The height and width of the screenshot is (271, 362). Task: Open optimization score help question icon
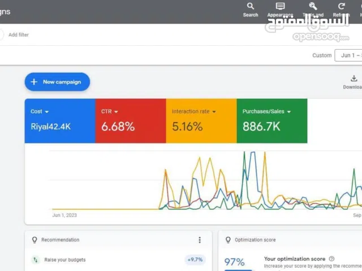(331, 259)
